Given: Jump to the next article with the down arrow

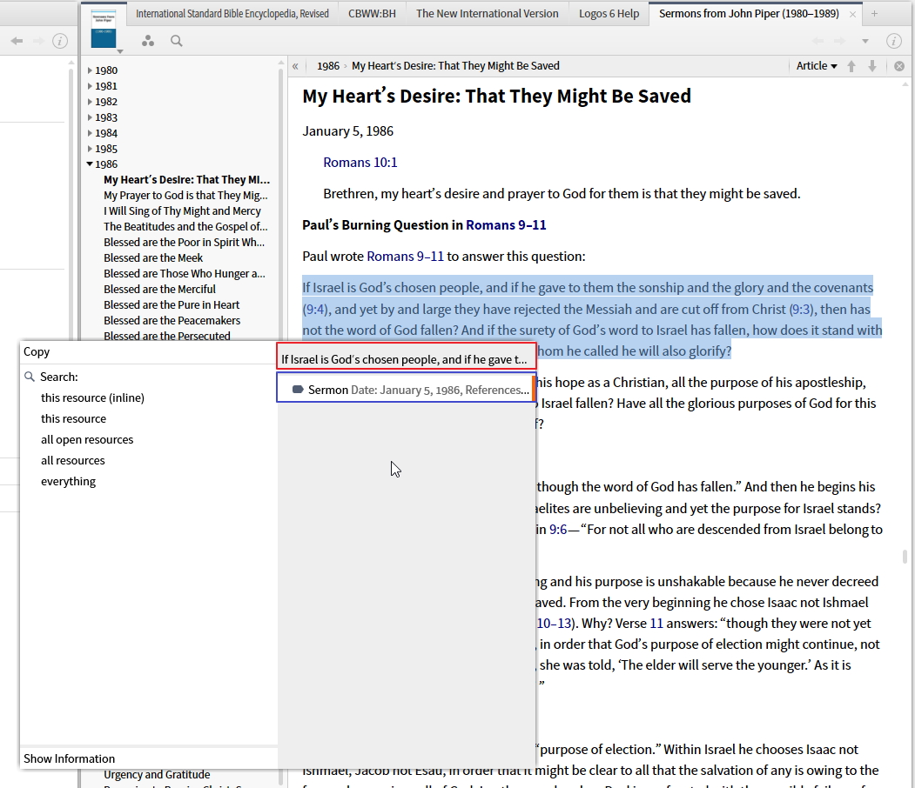Looking at the screenshot, I should [872, 66].
